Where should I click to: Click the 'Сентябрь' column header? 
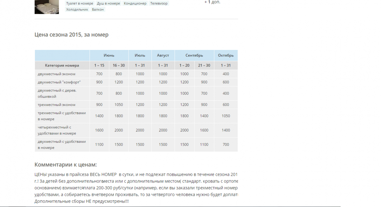(194, 55)
